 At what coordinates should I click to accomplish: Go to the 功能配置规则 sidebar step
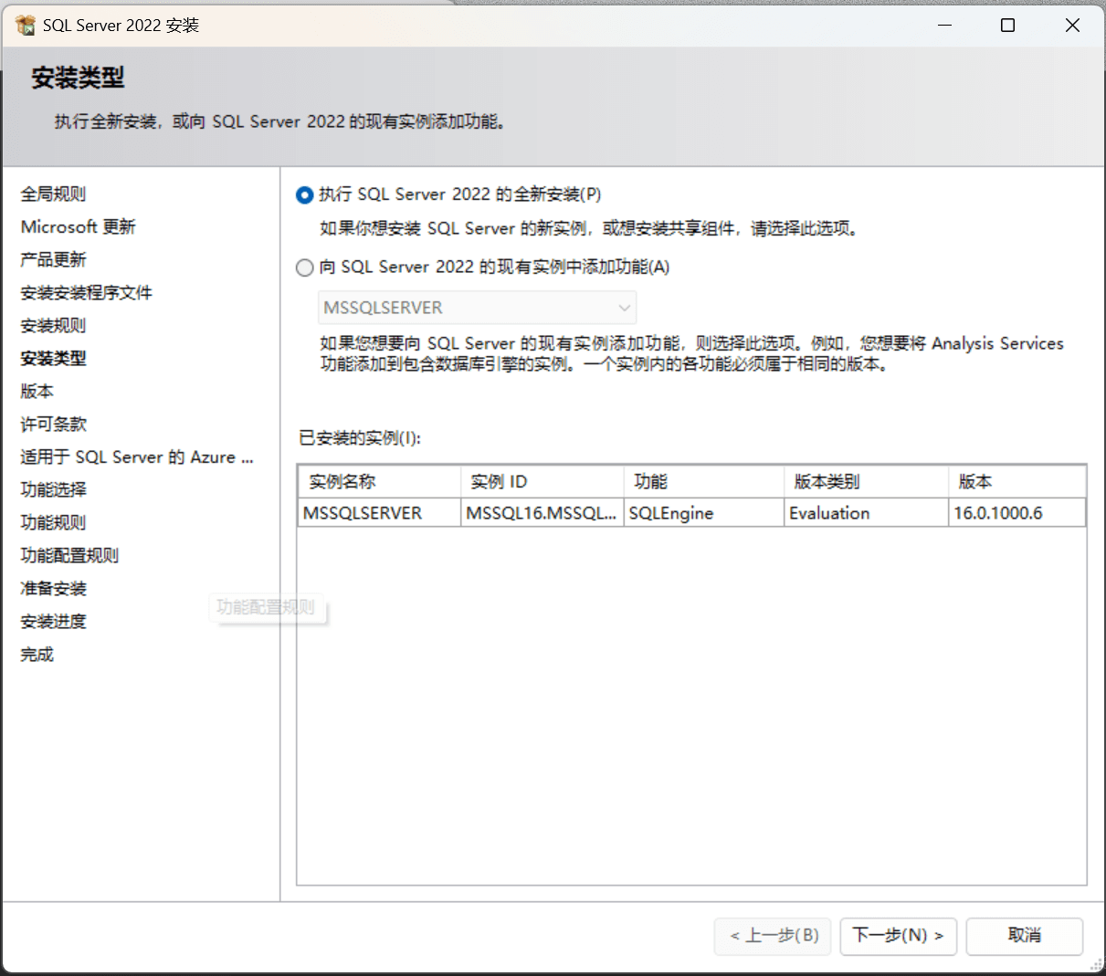(x=69, y=555)
